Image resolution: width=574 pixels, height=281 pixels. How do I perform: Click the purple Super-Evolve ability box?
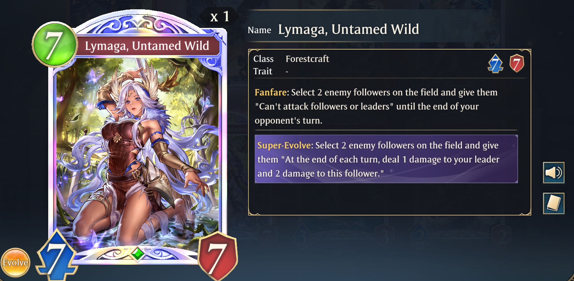pos(386,159)
